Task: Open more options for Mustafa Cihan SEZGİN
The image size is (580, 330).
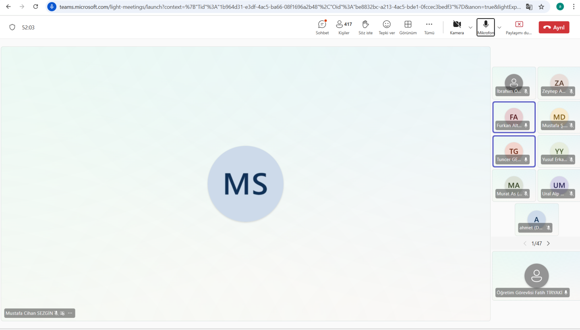Action: (70, 313)
